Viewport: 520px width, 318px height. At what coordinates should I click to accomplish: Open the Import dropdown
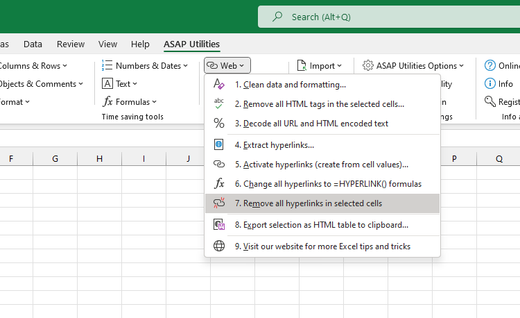pyautogui.click(x=319, y=66)
